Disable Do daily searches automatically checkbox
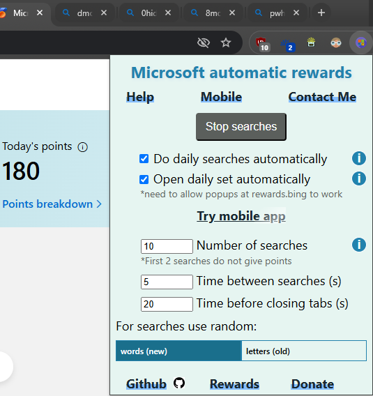 tap(144, 159)
